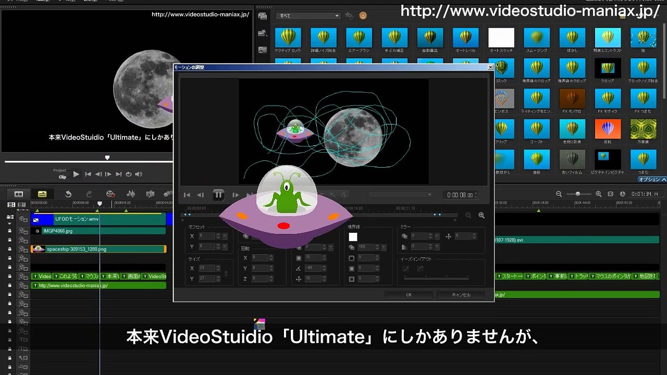This screenshot has width=667, height=375.
Task: Open the オフセット X value dropdown
Action: pos(225,236)
